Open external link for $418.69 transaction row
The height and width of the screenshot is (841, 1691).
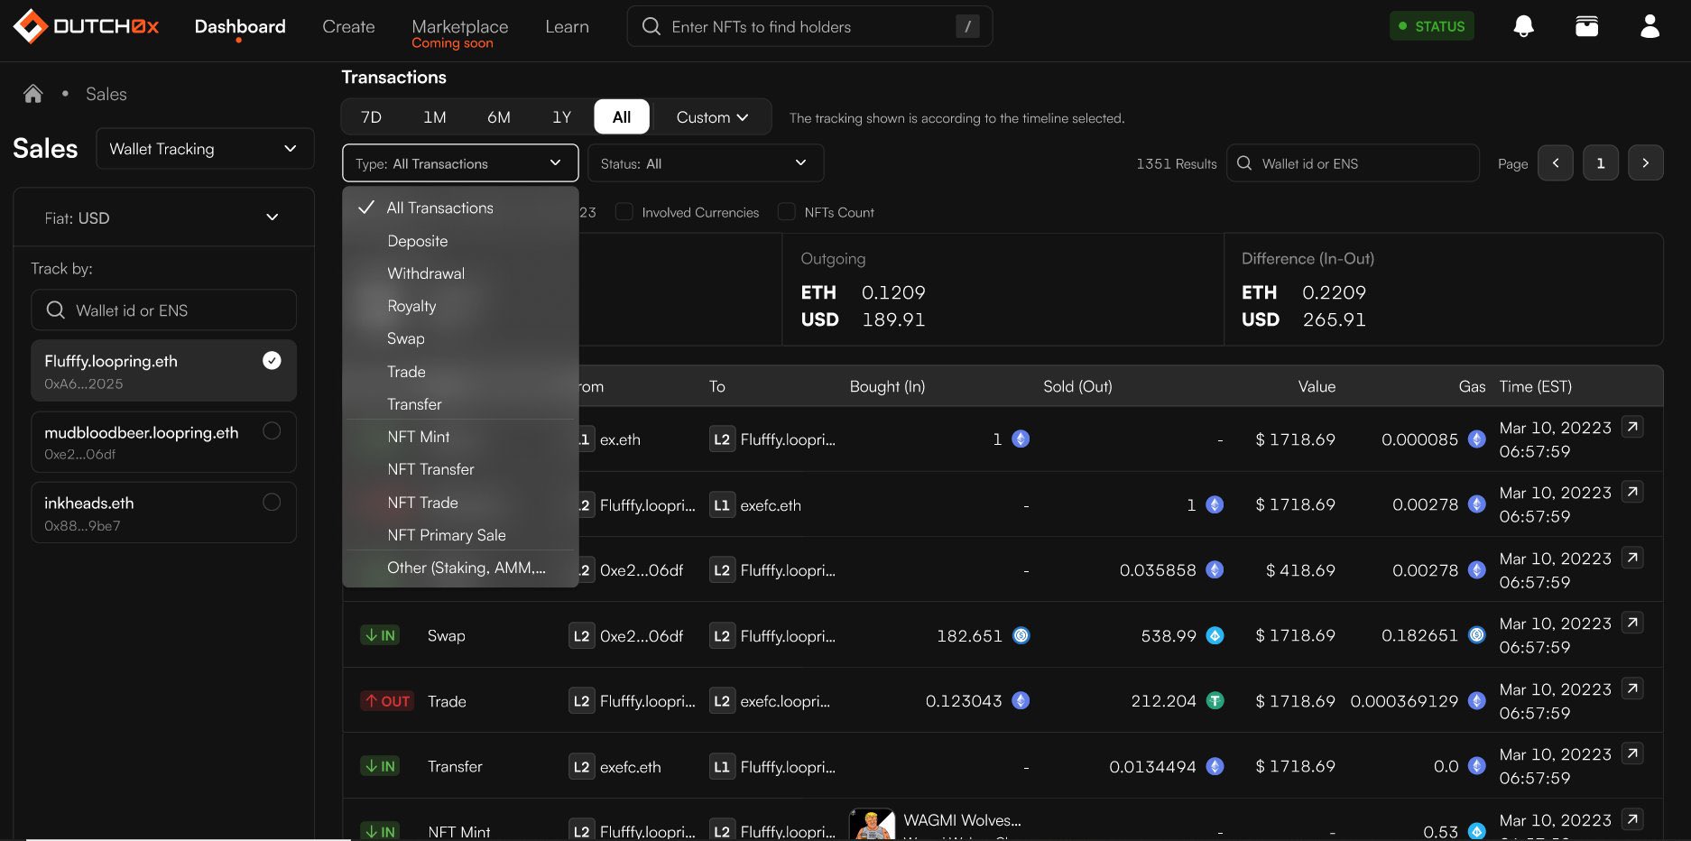point(1632,558)
